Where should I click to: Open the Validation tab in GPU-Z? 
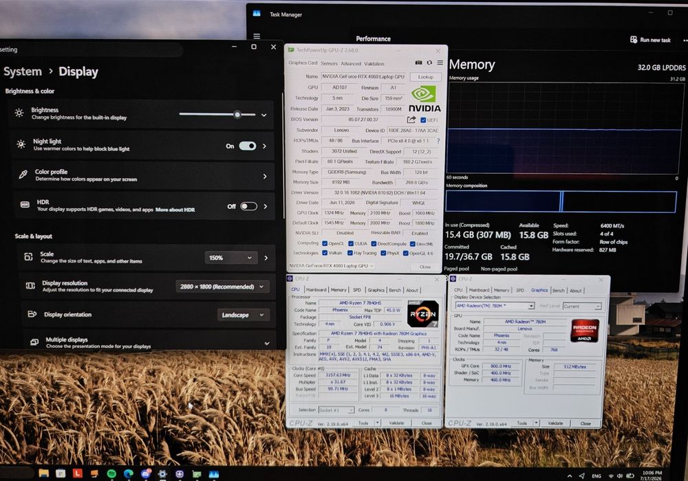pos(374,63)
